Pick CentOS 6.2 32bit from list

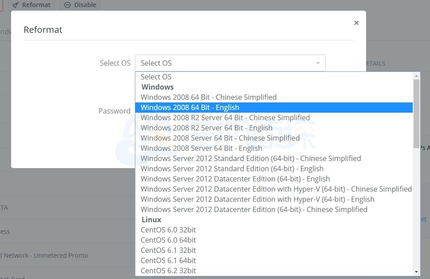pyautogui.click(x=168, y=271)
